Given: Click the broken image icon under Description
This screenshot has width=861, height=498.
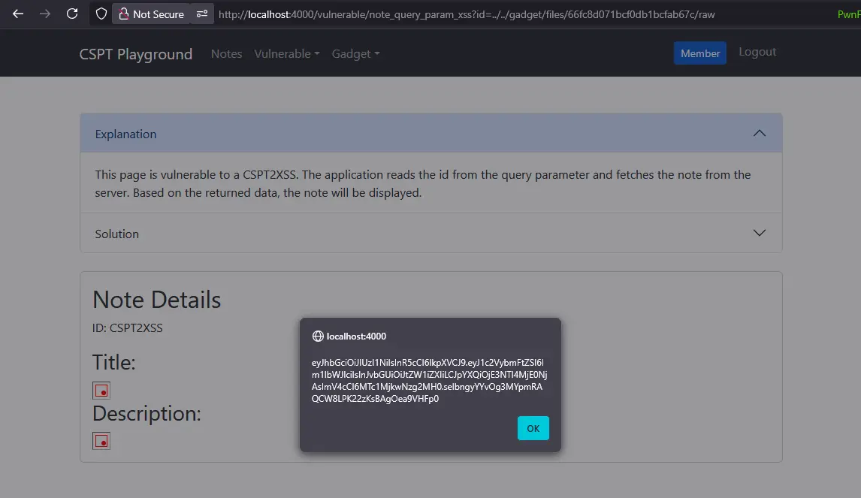Looking at the screenshot, I should (x=101, y=440).
